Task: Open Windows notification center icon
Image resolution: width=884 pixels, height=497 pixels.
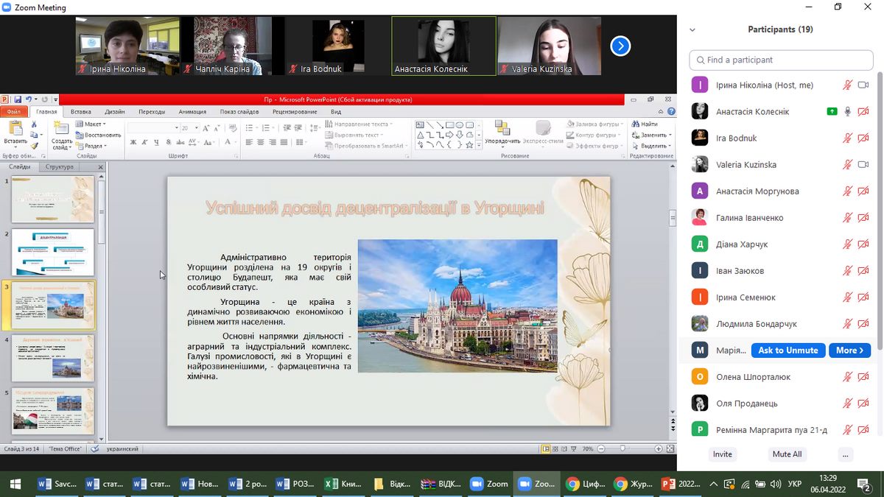Action: pyautogui.click(x=864, y=484)
